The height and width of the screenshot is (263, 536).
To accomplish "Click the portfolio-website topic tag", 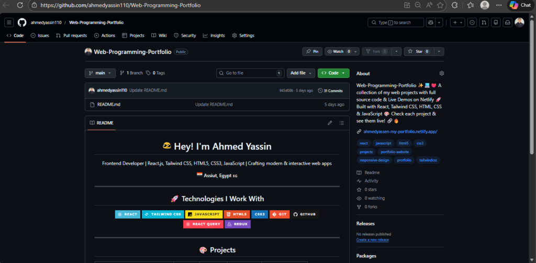I will [395, 152].
